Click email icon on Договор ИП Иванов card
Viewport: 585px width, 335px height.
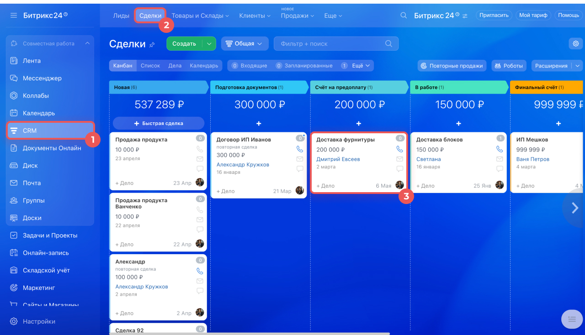coord(300,159)
